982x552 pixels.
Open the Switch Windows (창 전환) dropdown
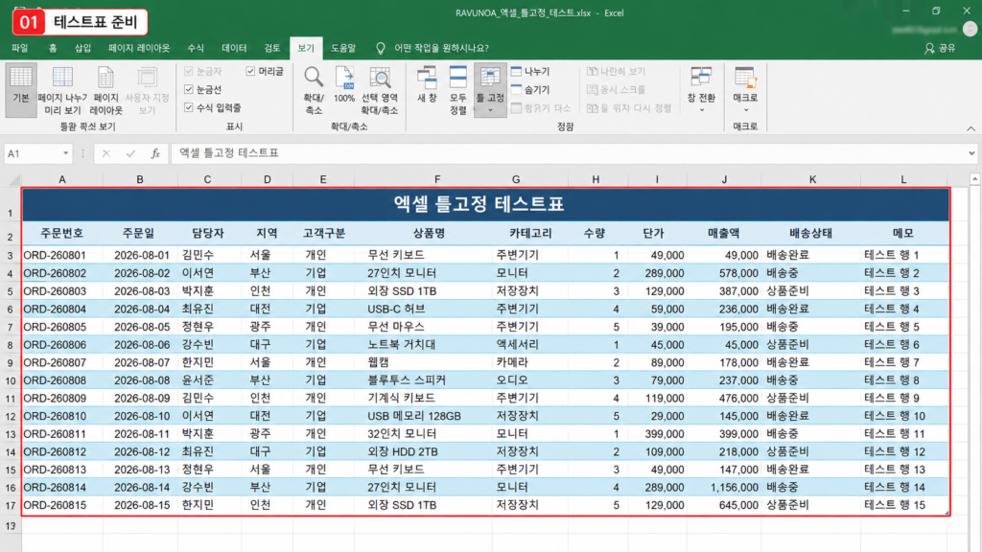click(701, 89)
